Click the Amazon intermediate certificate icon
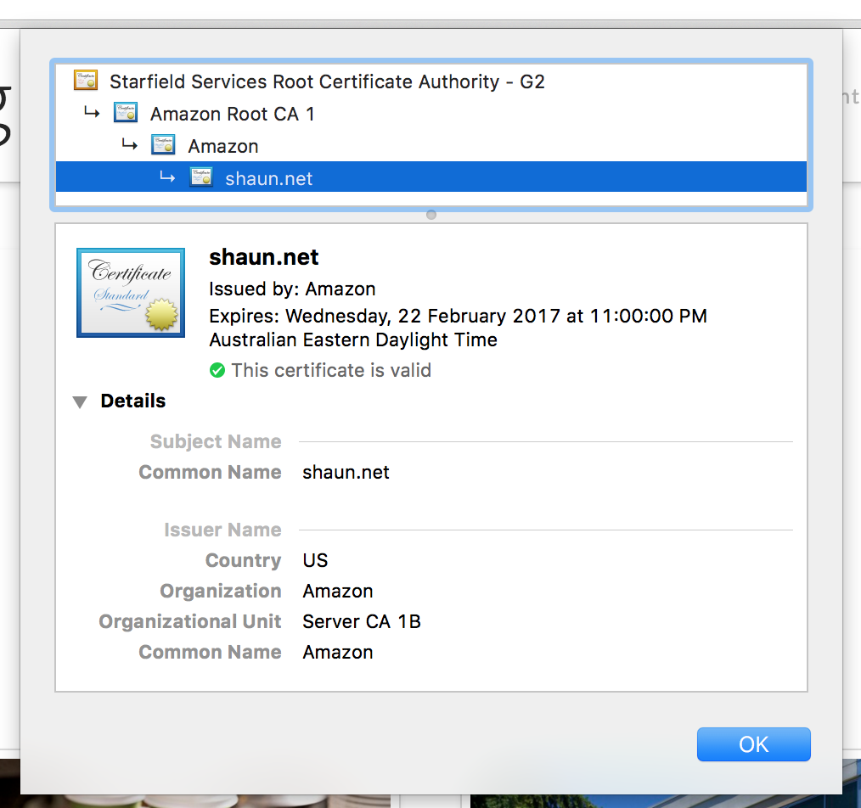Screen dimensions: 861x808 [x=163, y=145]
